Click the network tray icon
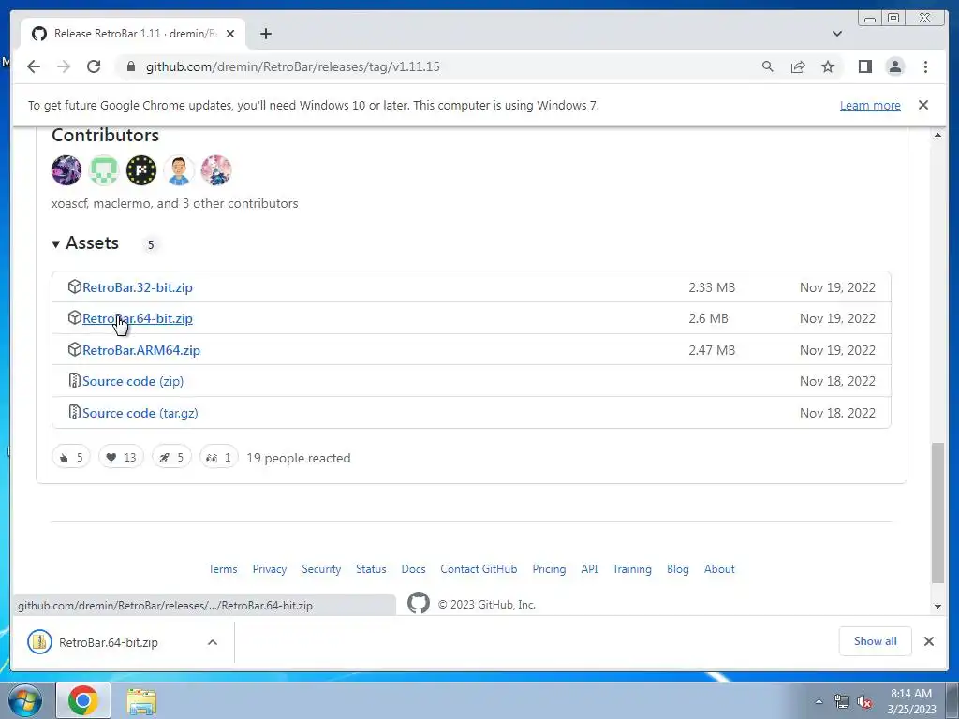Image resolution: width=959 pixels, height=719 pixels. pos(842,702)
